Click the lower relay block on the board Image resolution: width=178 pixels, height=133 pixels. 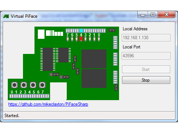coord(94,78)
